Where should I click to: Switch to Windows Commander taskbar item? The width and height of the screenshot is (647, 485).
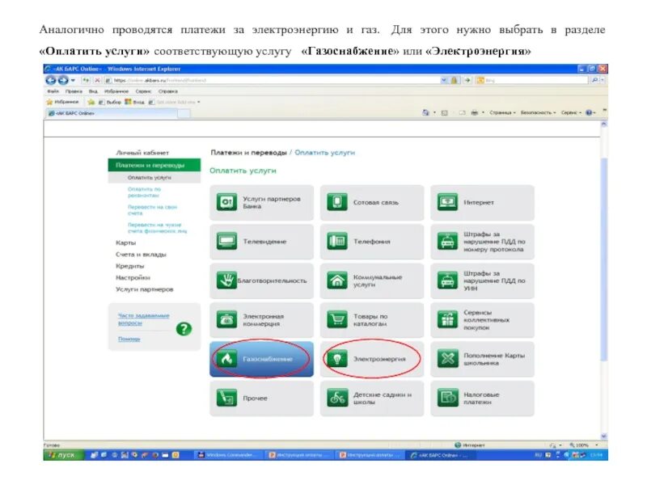pyautogui.click(x=230, y=455)
